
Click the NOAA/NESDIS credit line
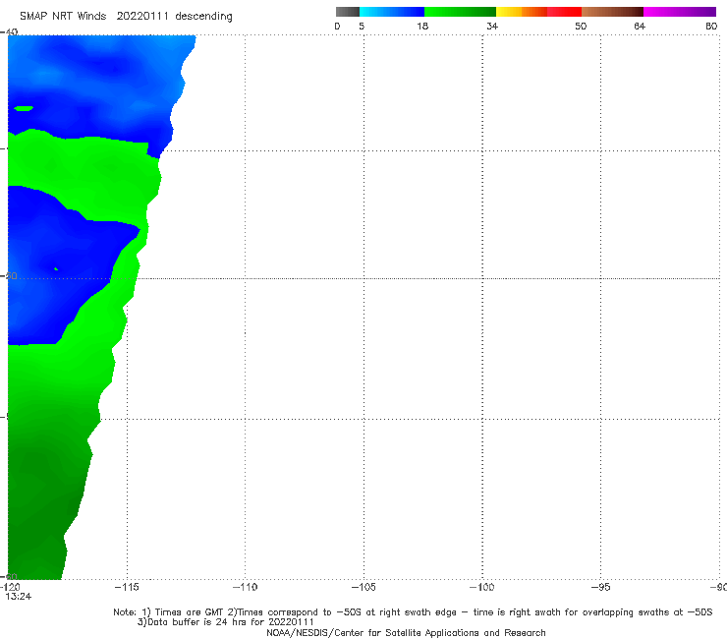click(x=406, y=632)
